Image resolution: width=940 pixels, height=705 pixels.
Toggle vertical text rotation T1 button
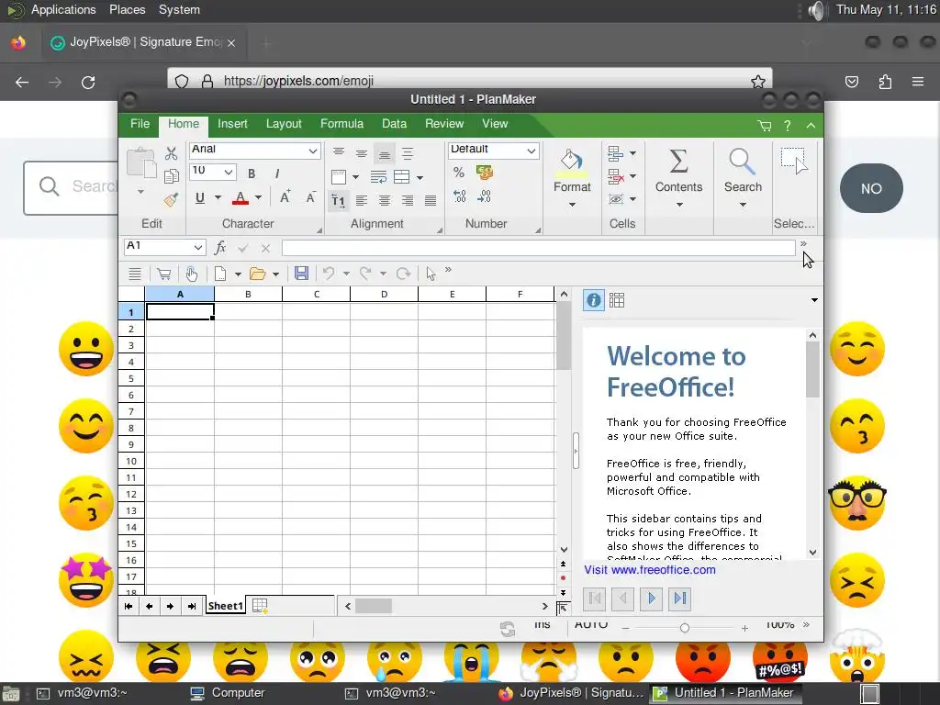click(338, 200)
